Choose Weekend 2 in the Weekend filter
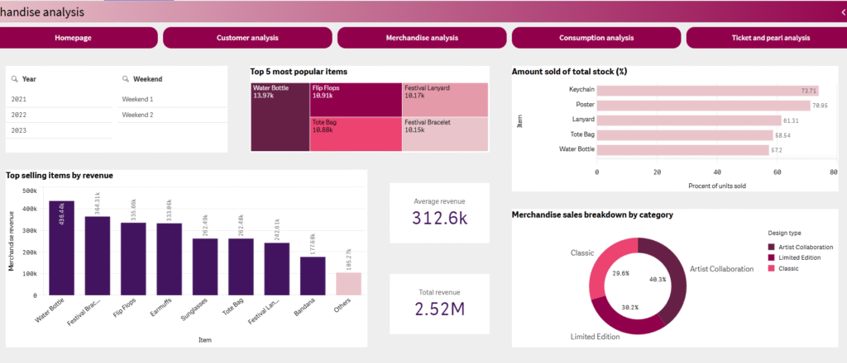The height and width of the screenshot is (363, 847). [x=172, y=115]
